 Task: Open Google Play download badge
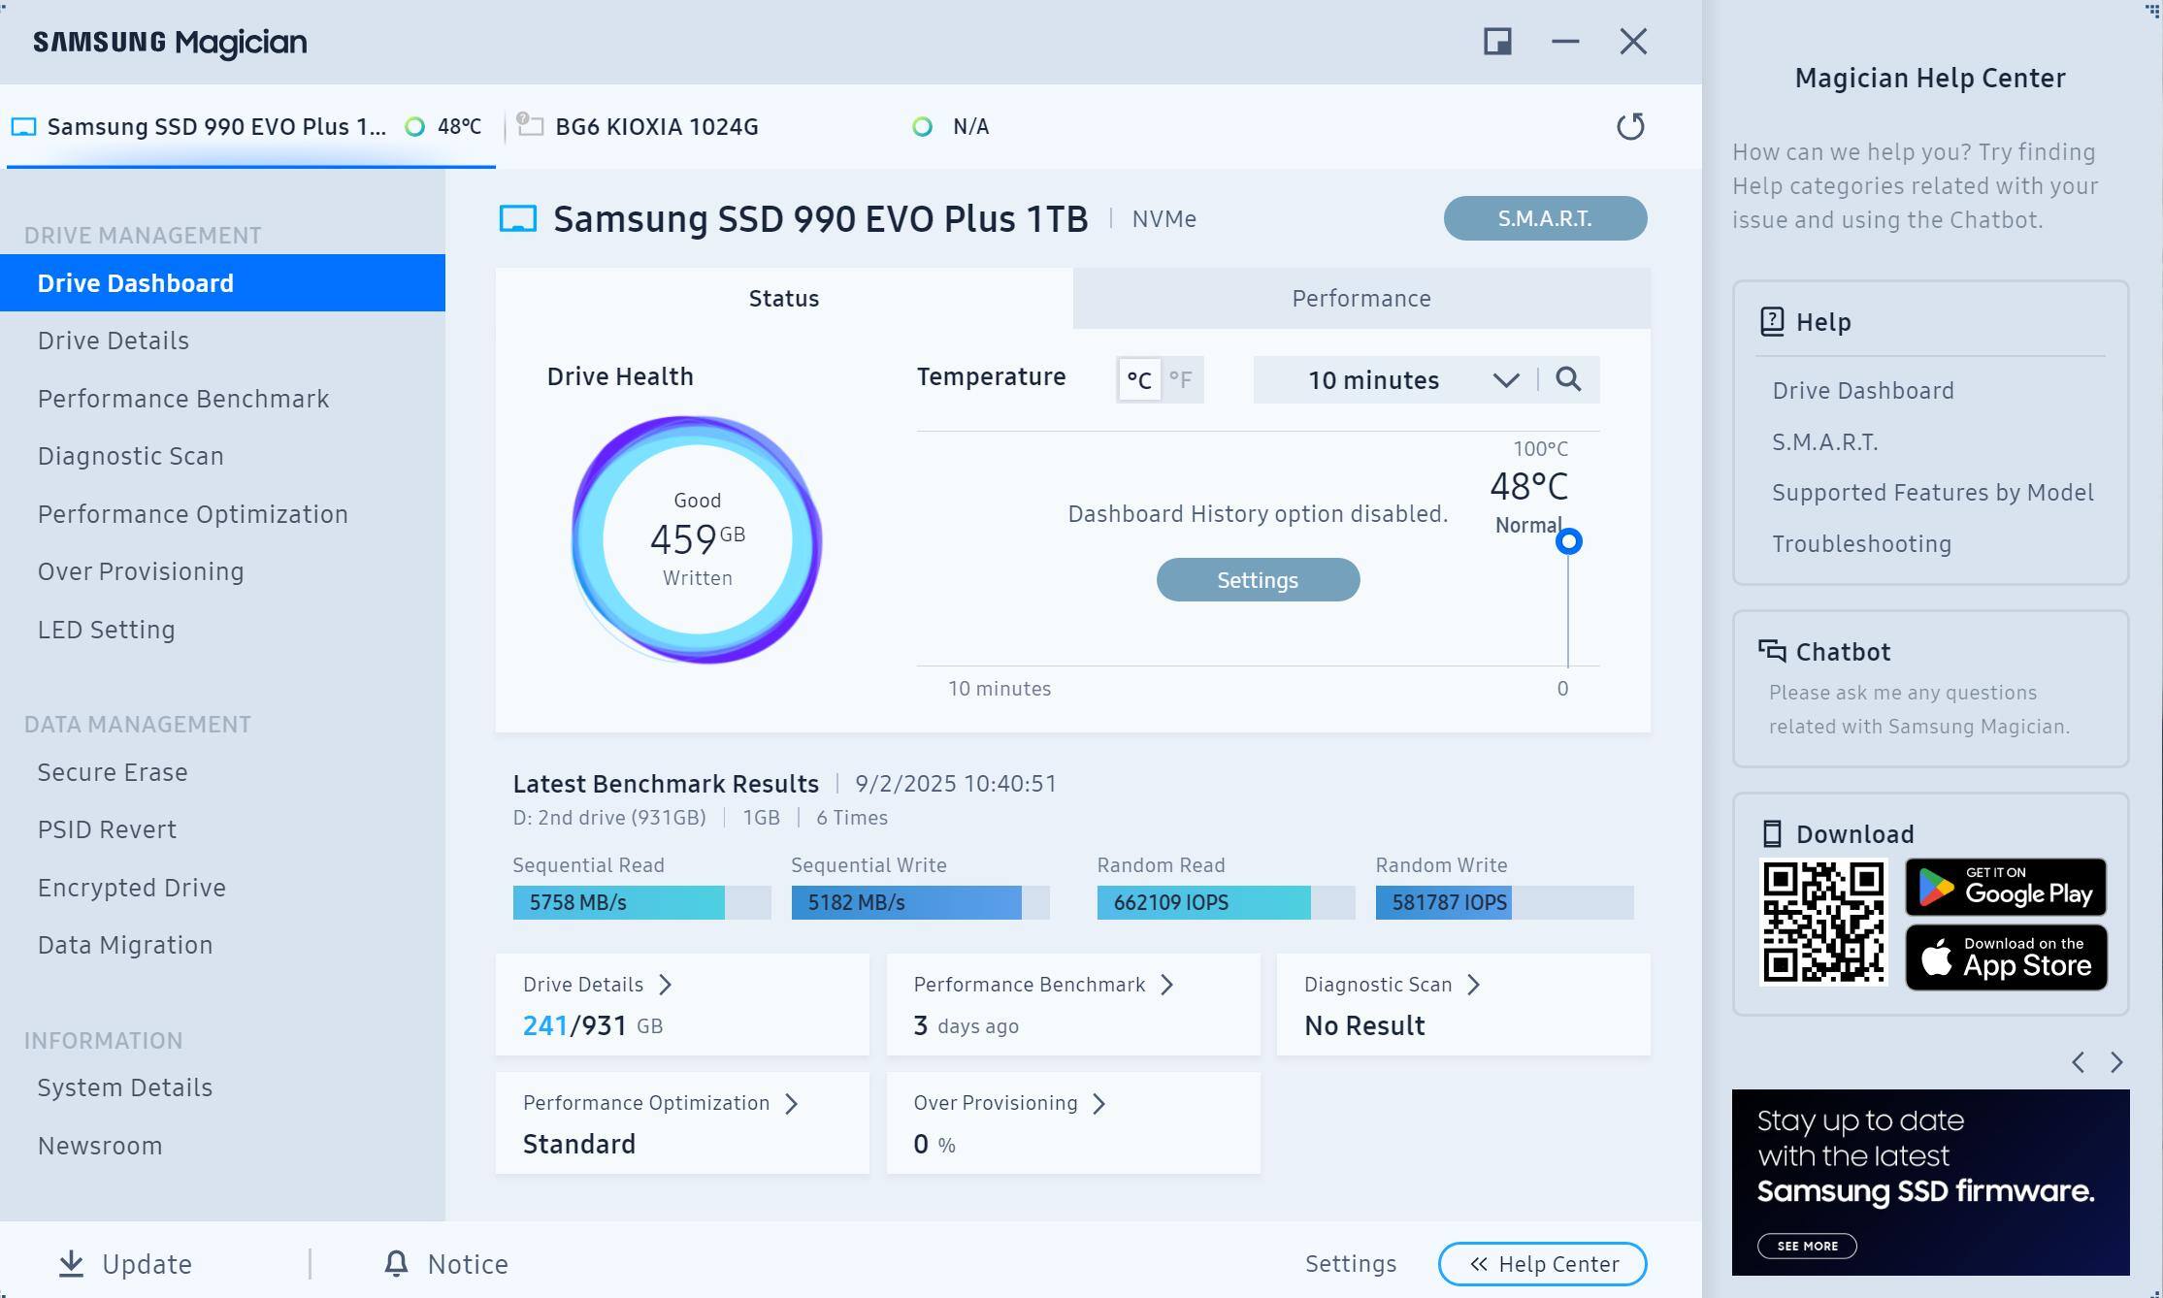[2005, 887]
